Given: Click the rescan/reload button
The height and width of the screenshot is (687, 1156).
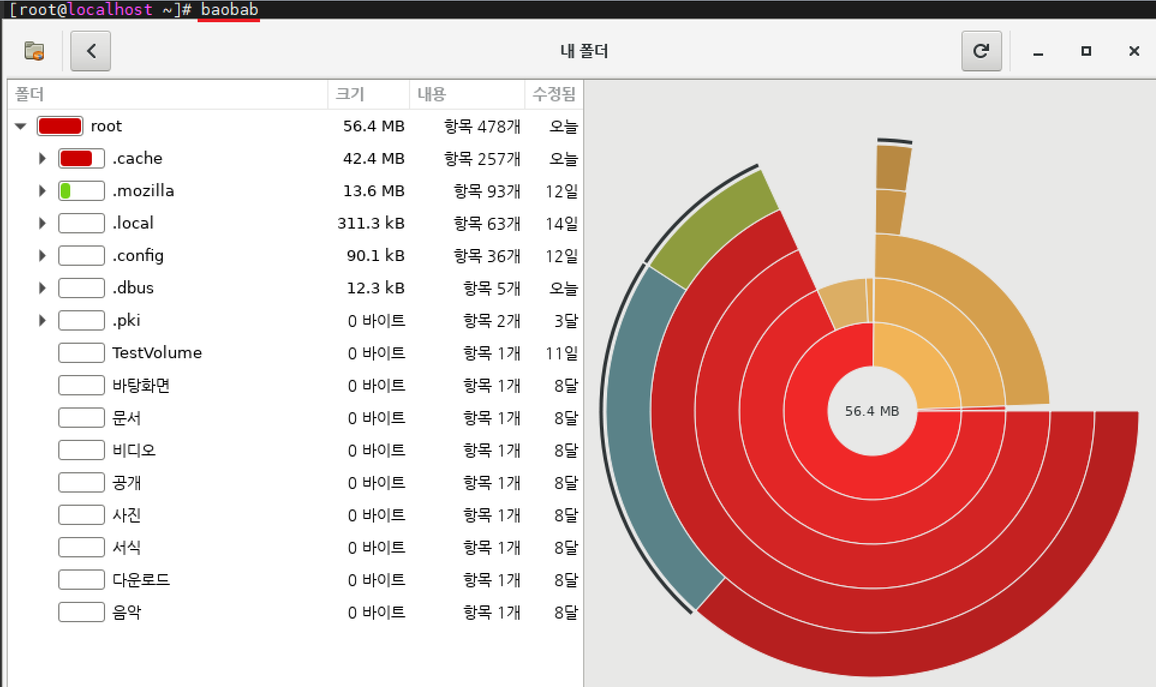Looking at the screenshot, I should point(981,51).
